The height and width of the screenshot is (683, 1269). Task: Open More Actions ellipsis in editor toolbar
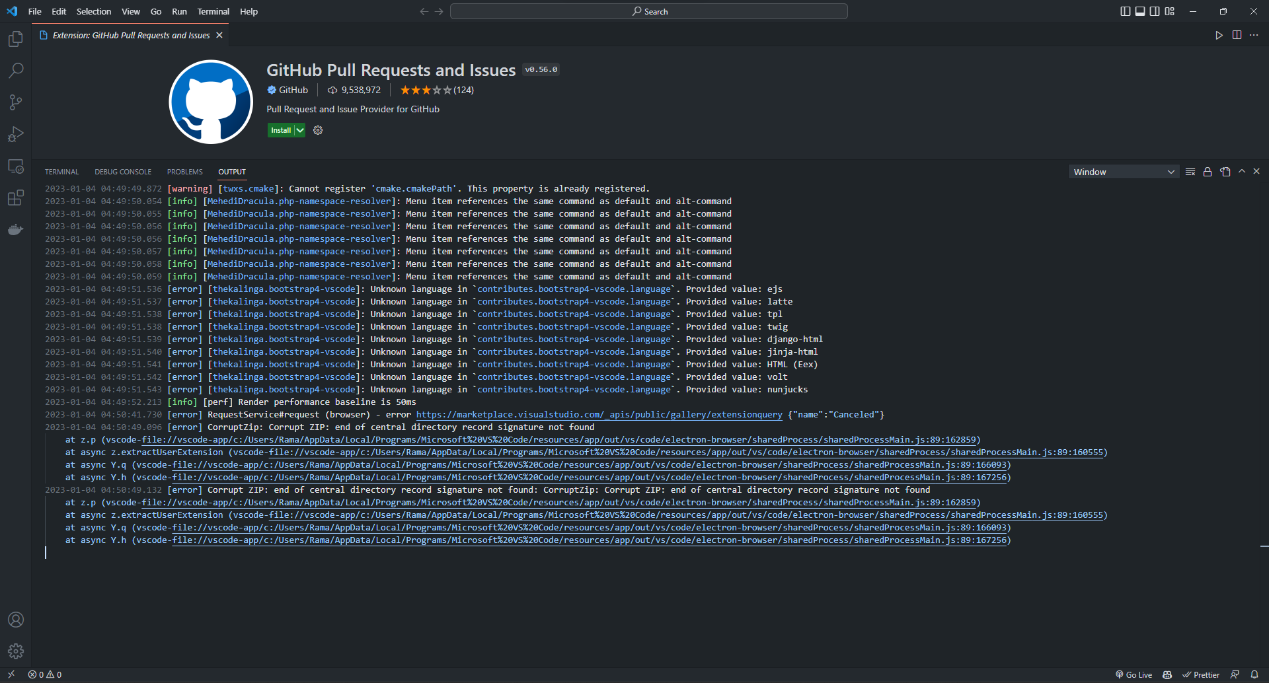click(1254, 35)
